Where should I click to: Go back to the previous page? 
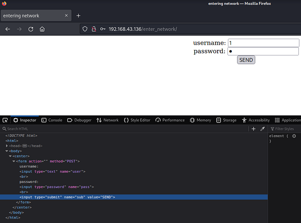(x=7, y=29)
